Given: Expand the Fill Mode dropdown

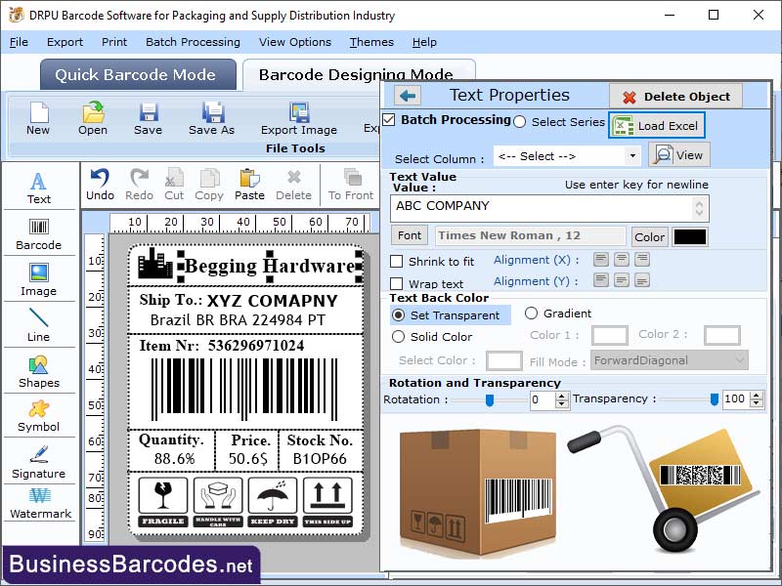Looking at the screenshot, I should [x=669, y=359].
